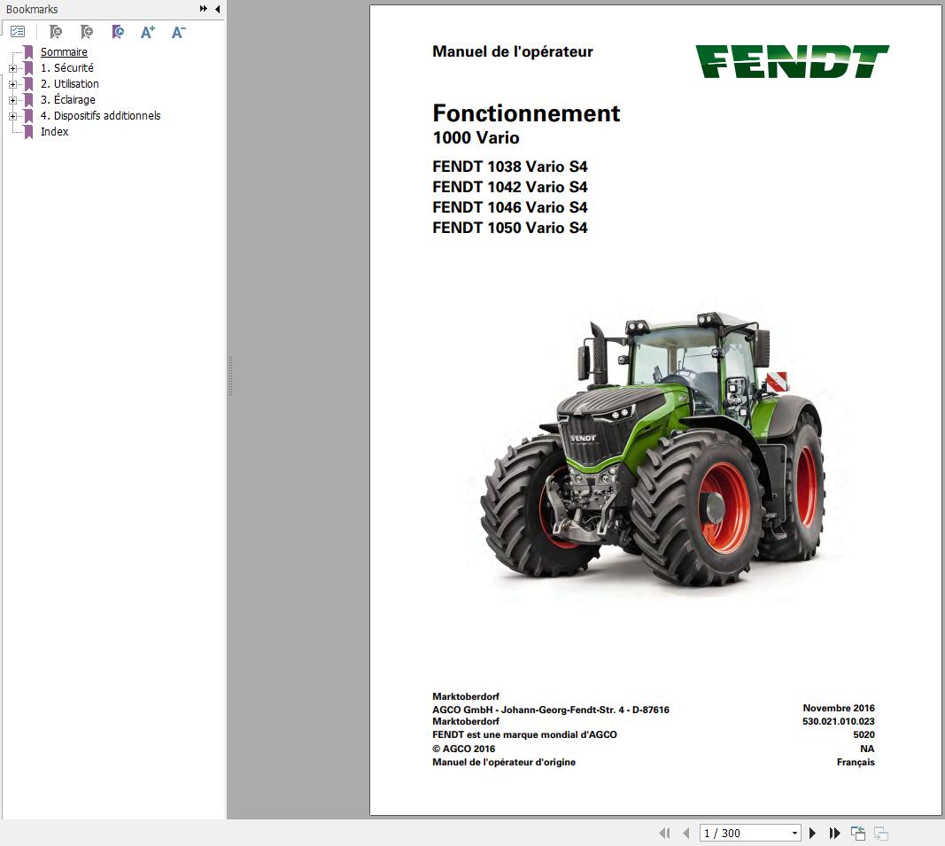Select the '4. Dispositifs additionnels' bookmark label
Viewport: 945px width, 846px height.
100,115
